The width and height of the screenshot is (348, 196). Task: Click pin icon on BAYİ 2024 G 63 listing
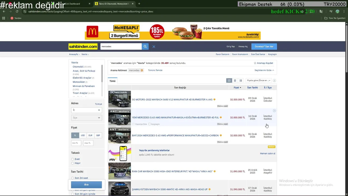point(221,136)
